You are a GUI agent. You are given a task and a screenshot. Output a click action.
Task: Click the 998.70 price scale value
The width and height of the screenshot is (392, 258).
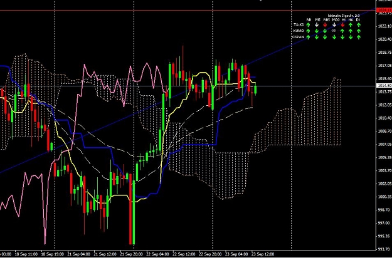coord(385,210)
